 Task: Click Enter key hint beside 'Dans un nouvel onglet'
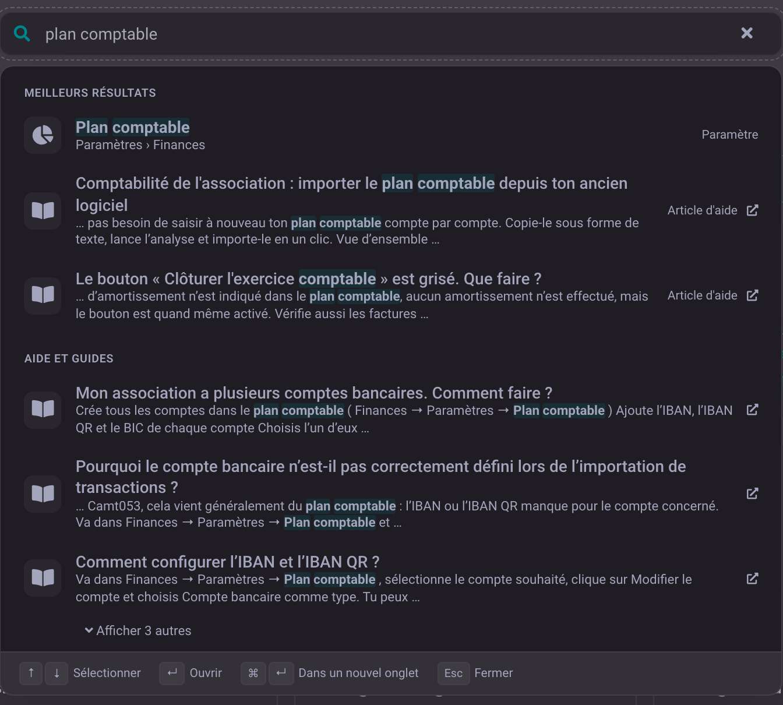(281, 674)
